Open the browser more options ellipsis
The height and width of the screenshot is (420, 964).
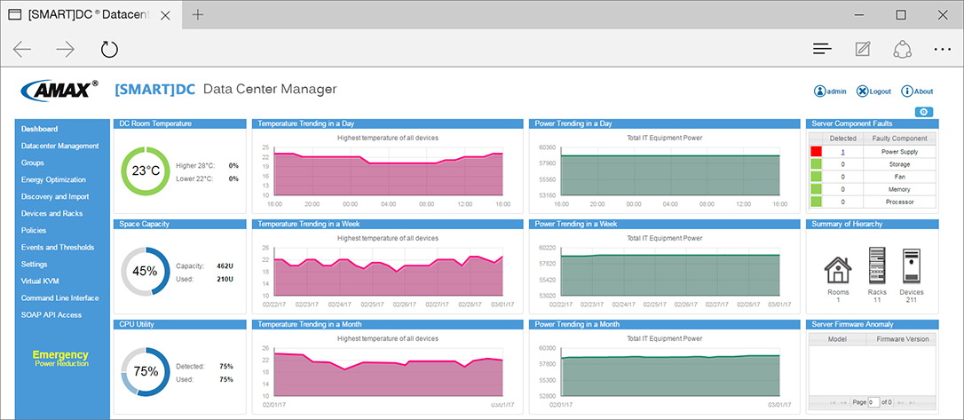pos(942,49)
